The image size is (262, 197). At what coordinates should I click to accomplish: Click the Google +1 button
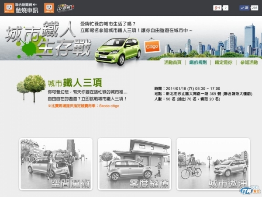(217, 8)
